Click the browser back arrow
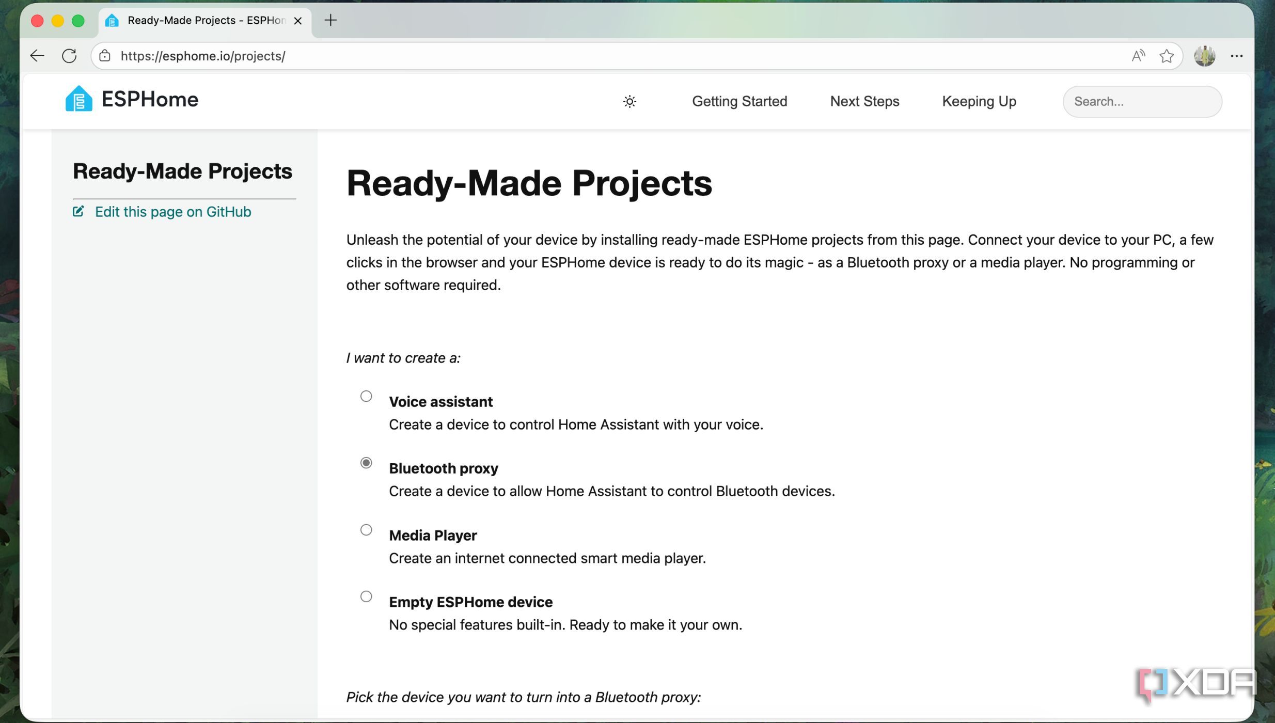 (37, 56)
